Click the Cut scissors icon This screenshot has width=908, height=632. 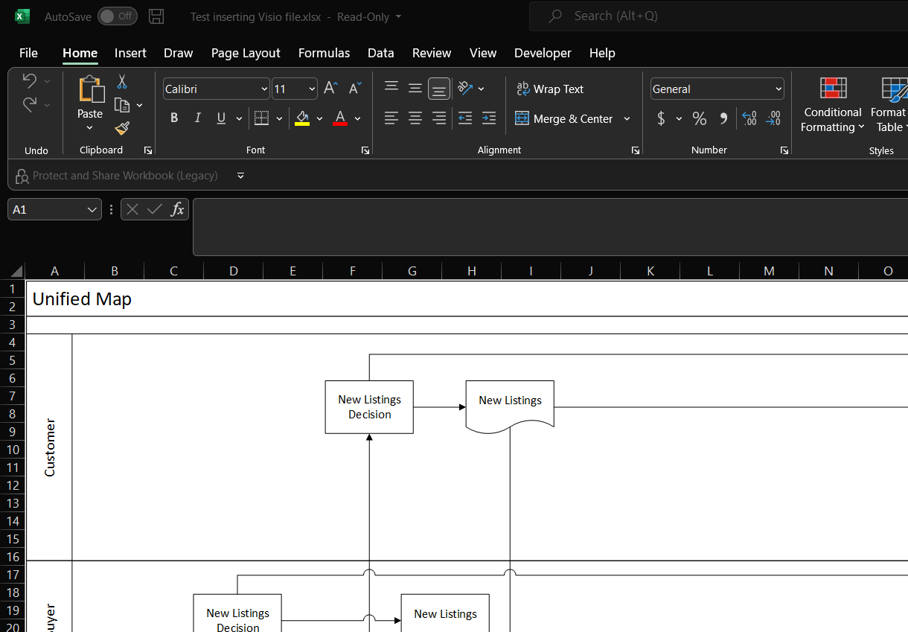click(x=122, y=82)
